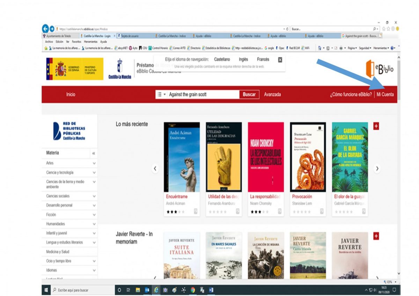419x296 pixels.
Task: Open the Suite Italiana book cover
Action: tap(182, 255)
